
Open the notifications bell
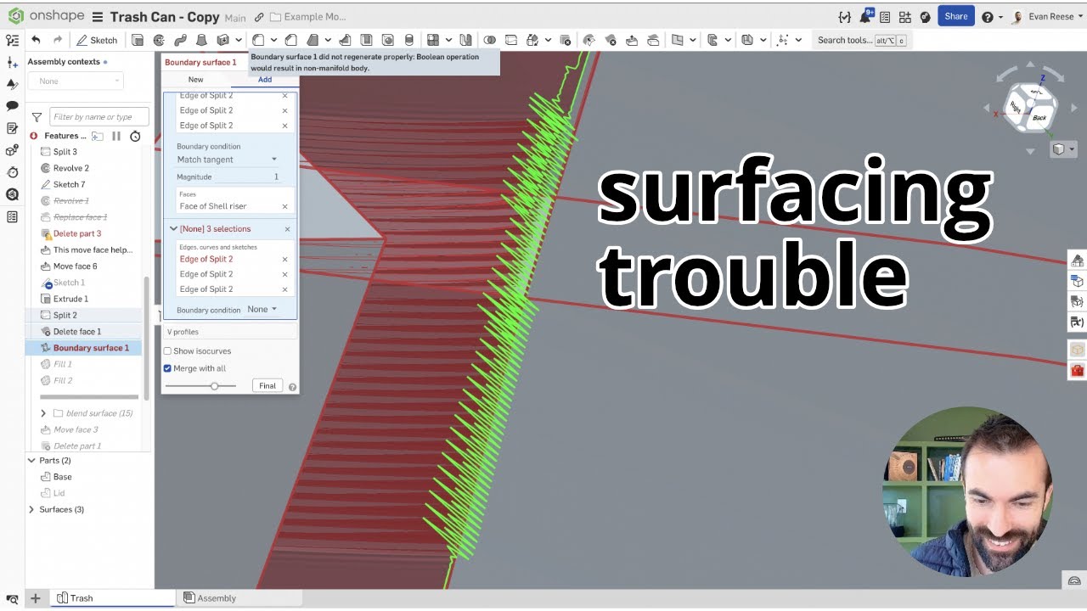pos(865,16)
